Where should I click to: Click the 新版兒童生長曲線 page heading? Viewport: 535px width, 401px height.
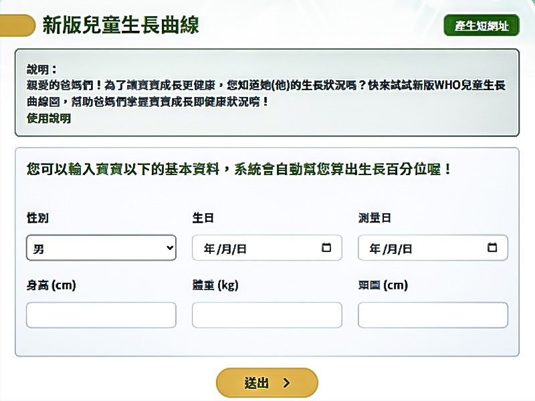120,25
